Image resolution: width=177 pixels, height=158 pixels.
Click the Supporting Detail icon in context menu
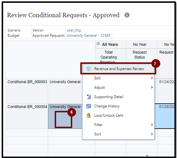(x=89, y=97)
